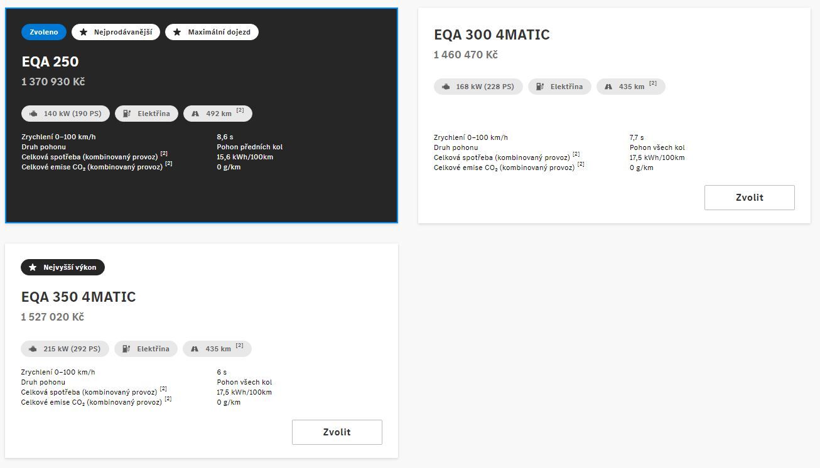Click the engine icon beside 168 kW (228 PS)

(446, 87)
